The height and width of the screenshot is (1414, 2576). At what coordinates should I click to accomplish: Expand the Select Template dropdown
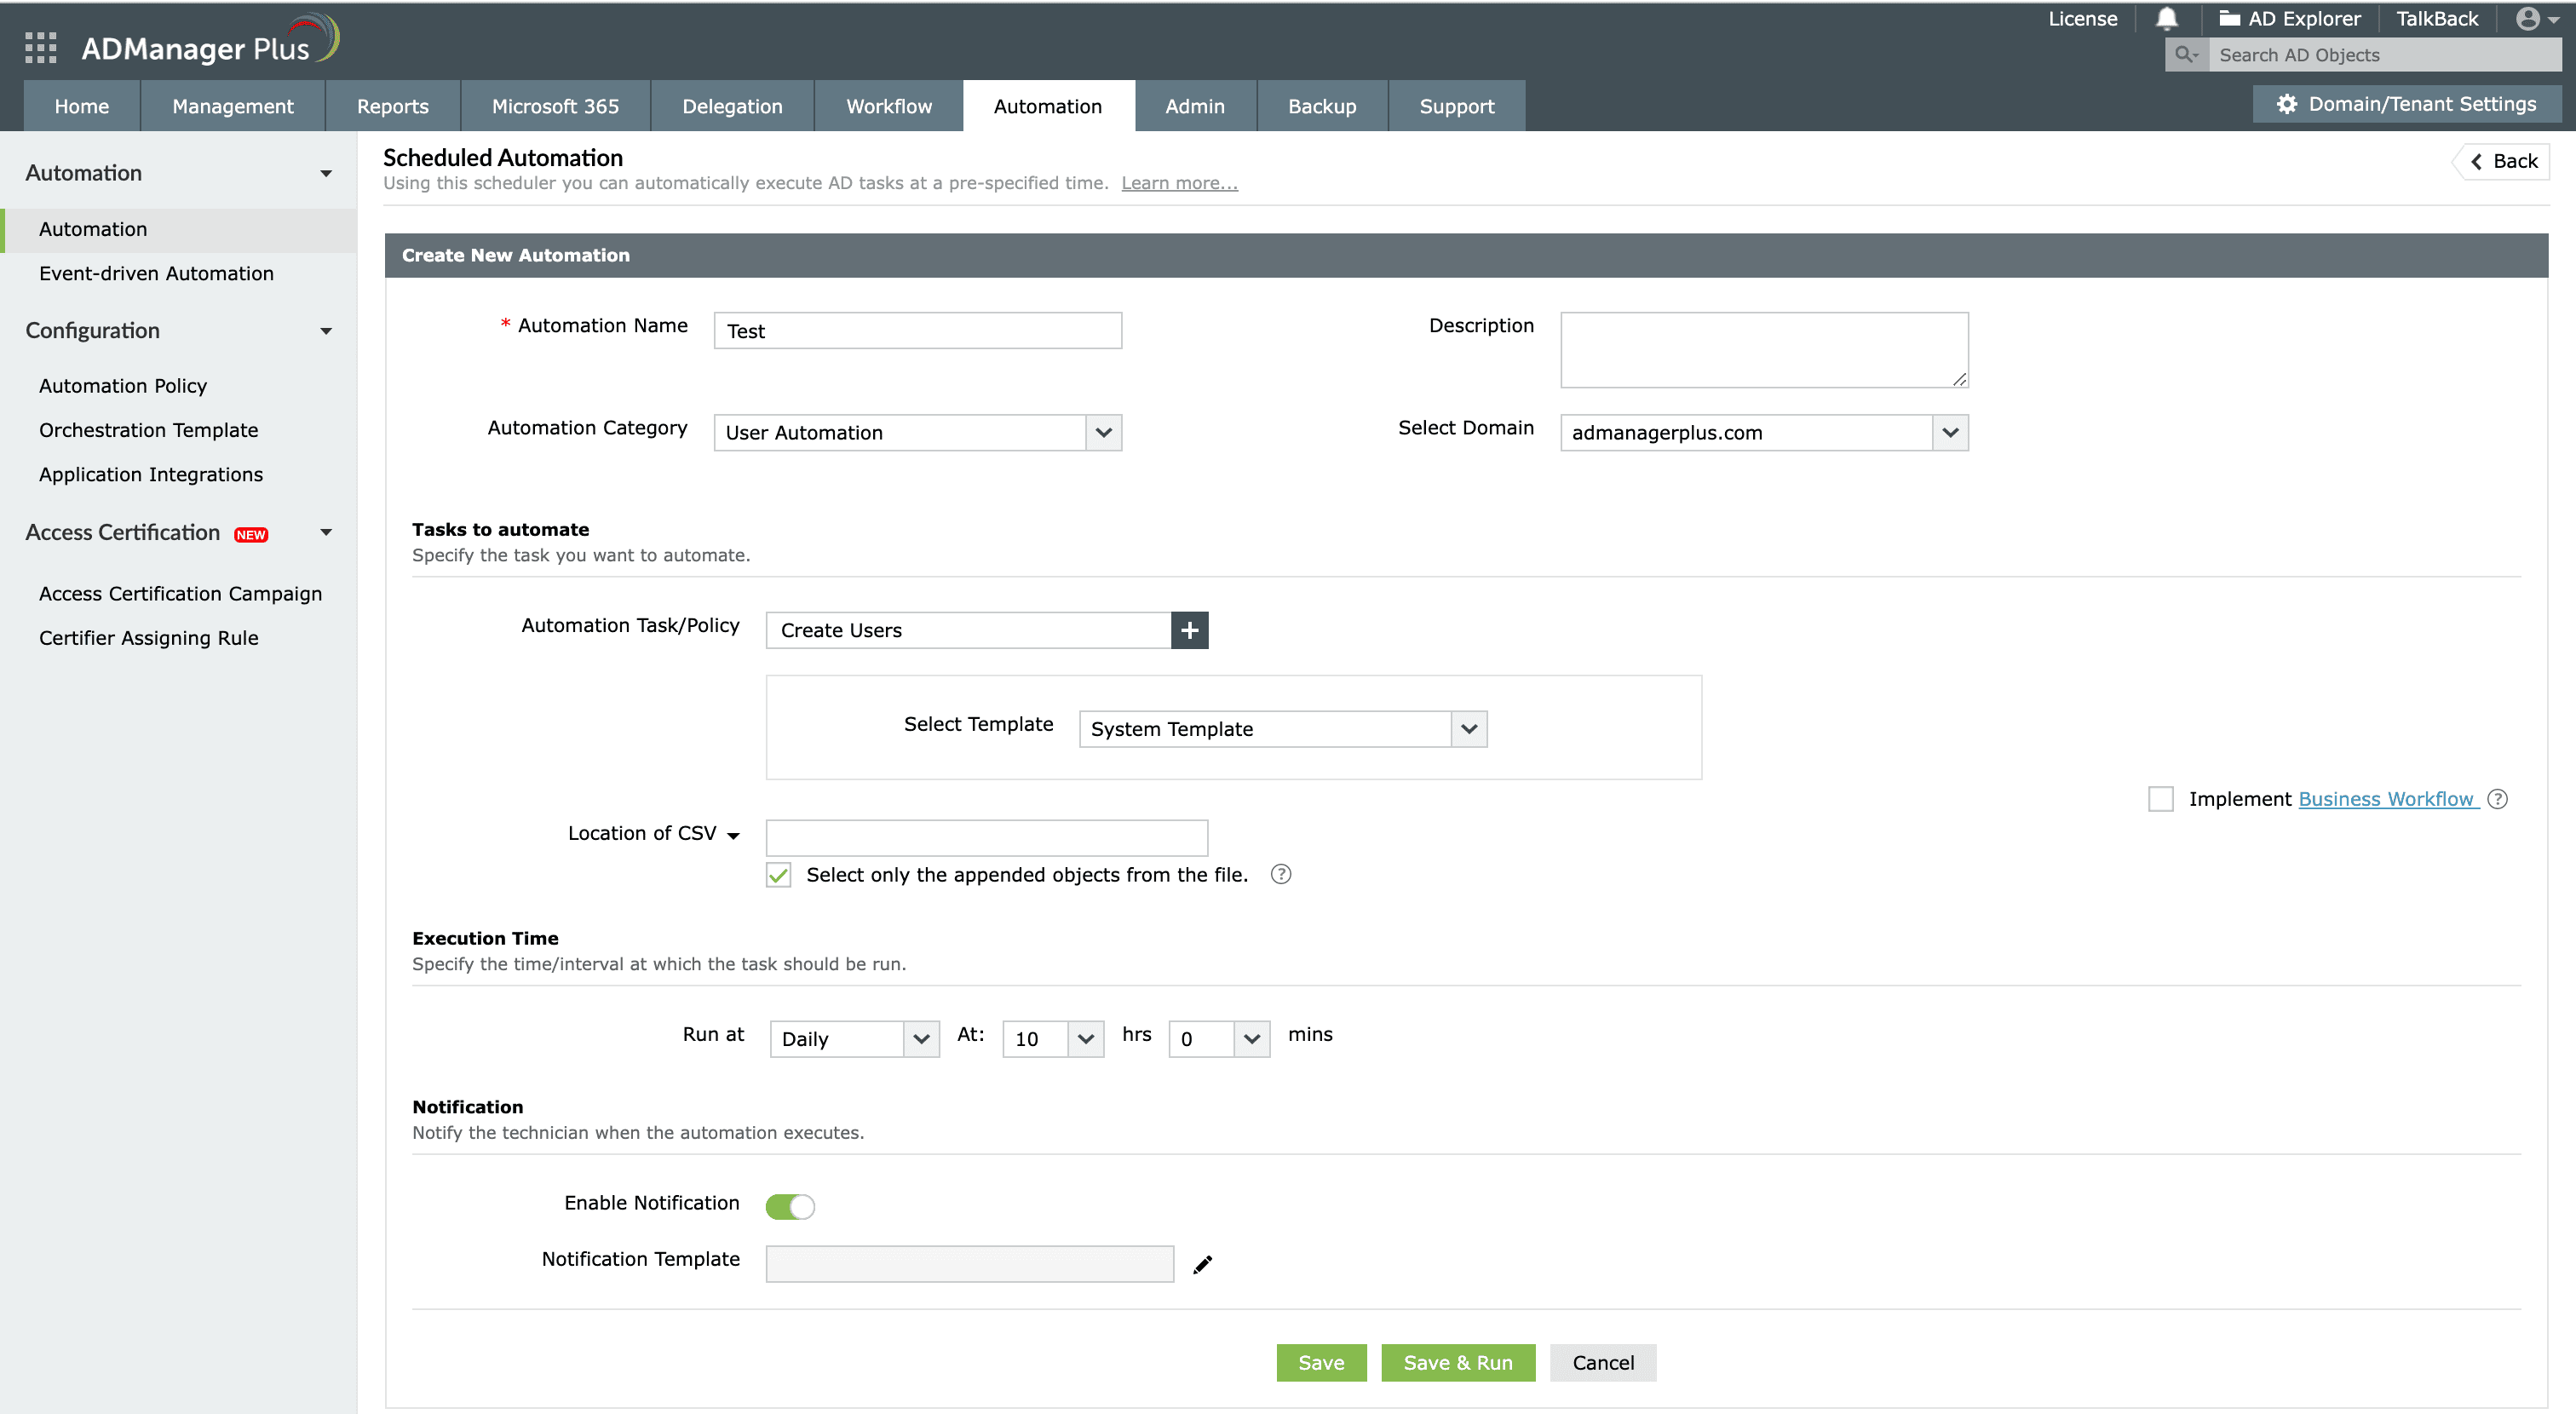click(1282, 729)
